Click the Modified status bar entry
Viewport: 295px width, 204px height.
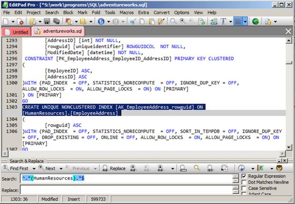coord(50,199)
